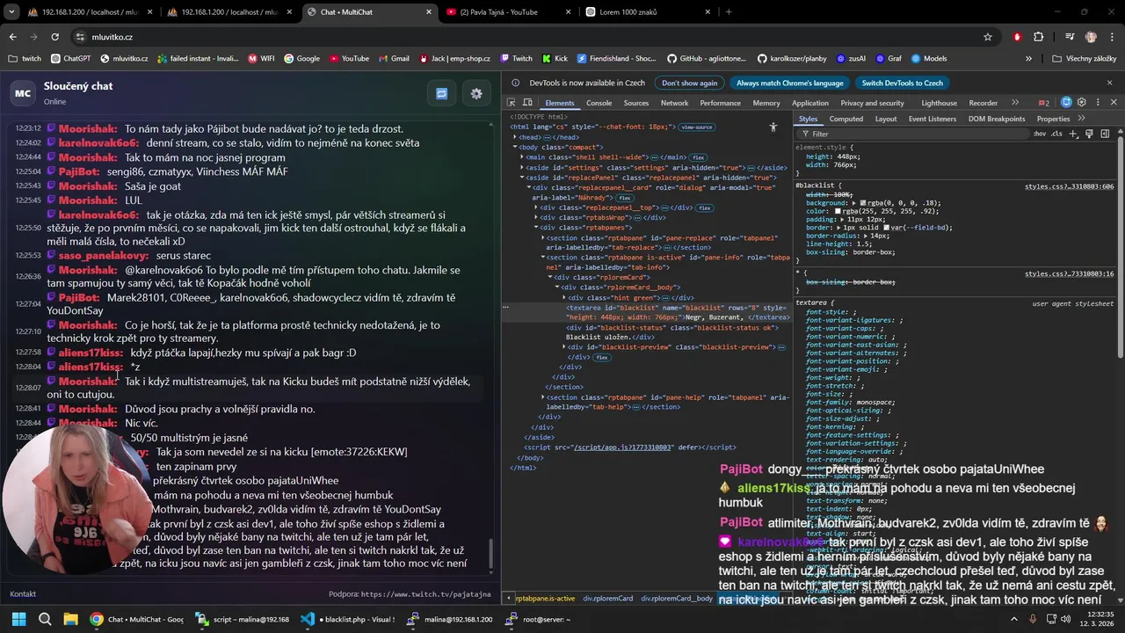
Task: Open the chat settings gear icon
Action: tap(476, 93)
